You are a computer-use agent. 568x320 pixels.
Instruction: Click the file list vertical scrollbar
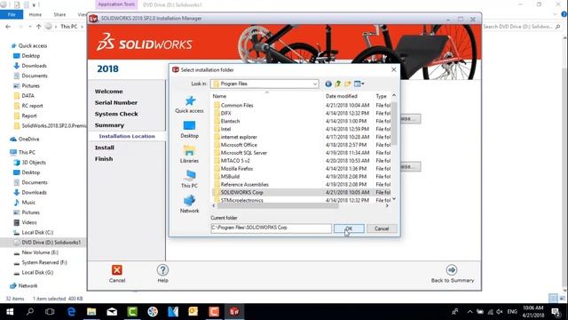click(394, 124)
